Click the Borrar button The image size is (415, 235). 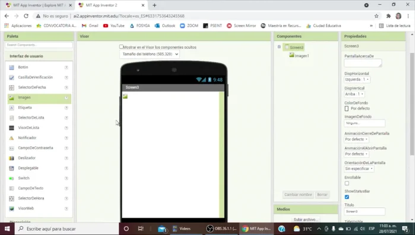(322, 195)
